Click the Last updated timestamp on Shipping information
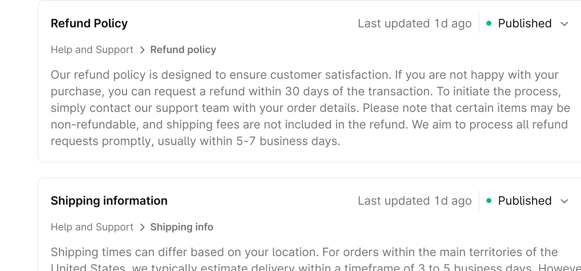 click(415, 201)
